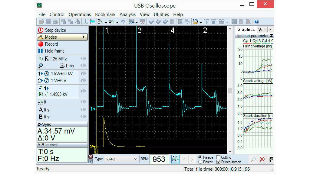Viewport: 310px width, 174px height.
Task: Open the Utilities menu
Action: [161, 14]
